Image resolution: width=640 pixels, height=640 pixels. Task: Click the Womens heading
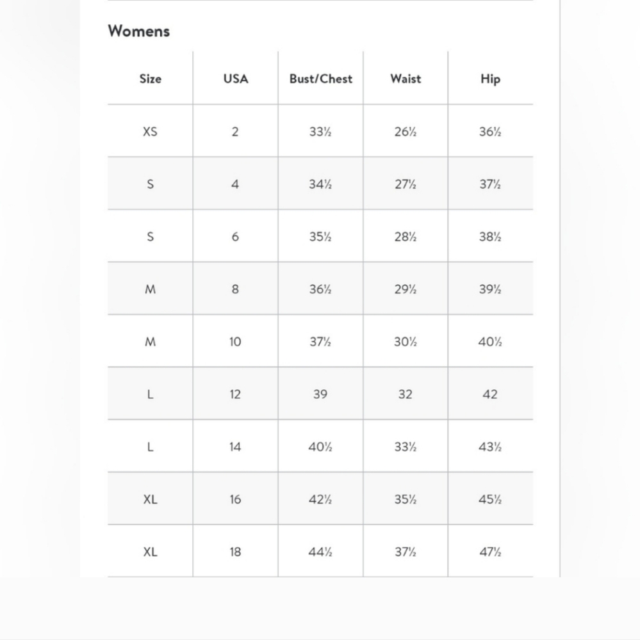tap(138, 31)
